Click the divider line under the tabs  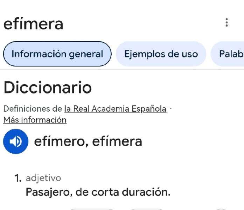click(x=122, y=70)
